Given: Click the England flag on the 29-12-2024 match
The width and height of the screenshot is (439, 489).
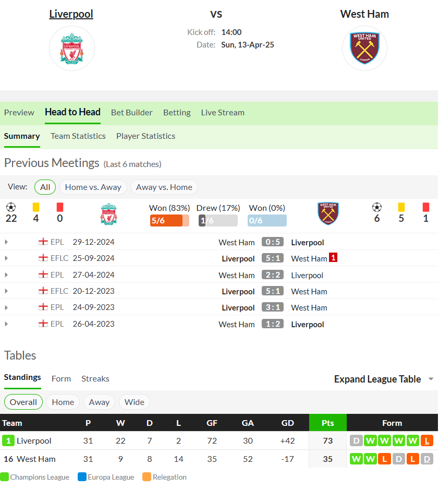Looking at the screenshot, I should (43, 242).
